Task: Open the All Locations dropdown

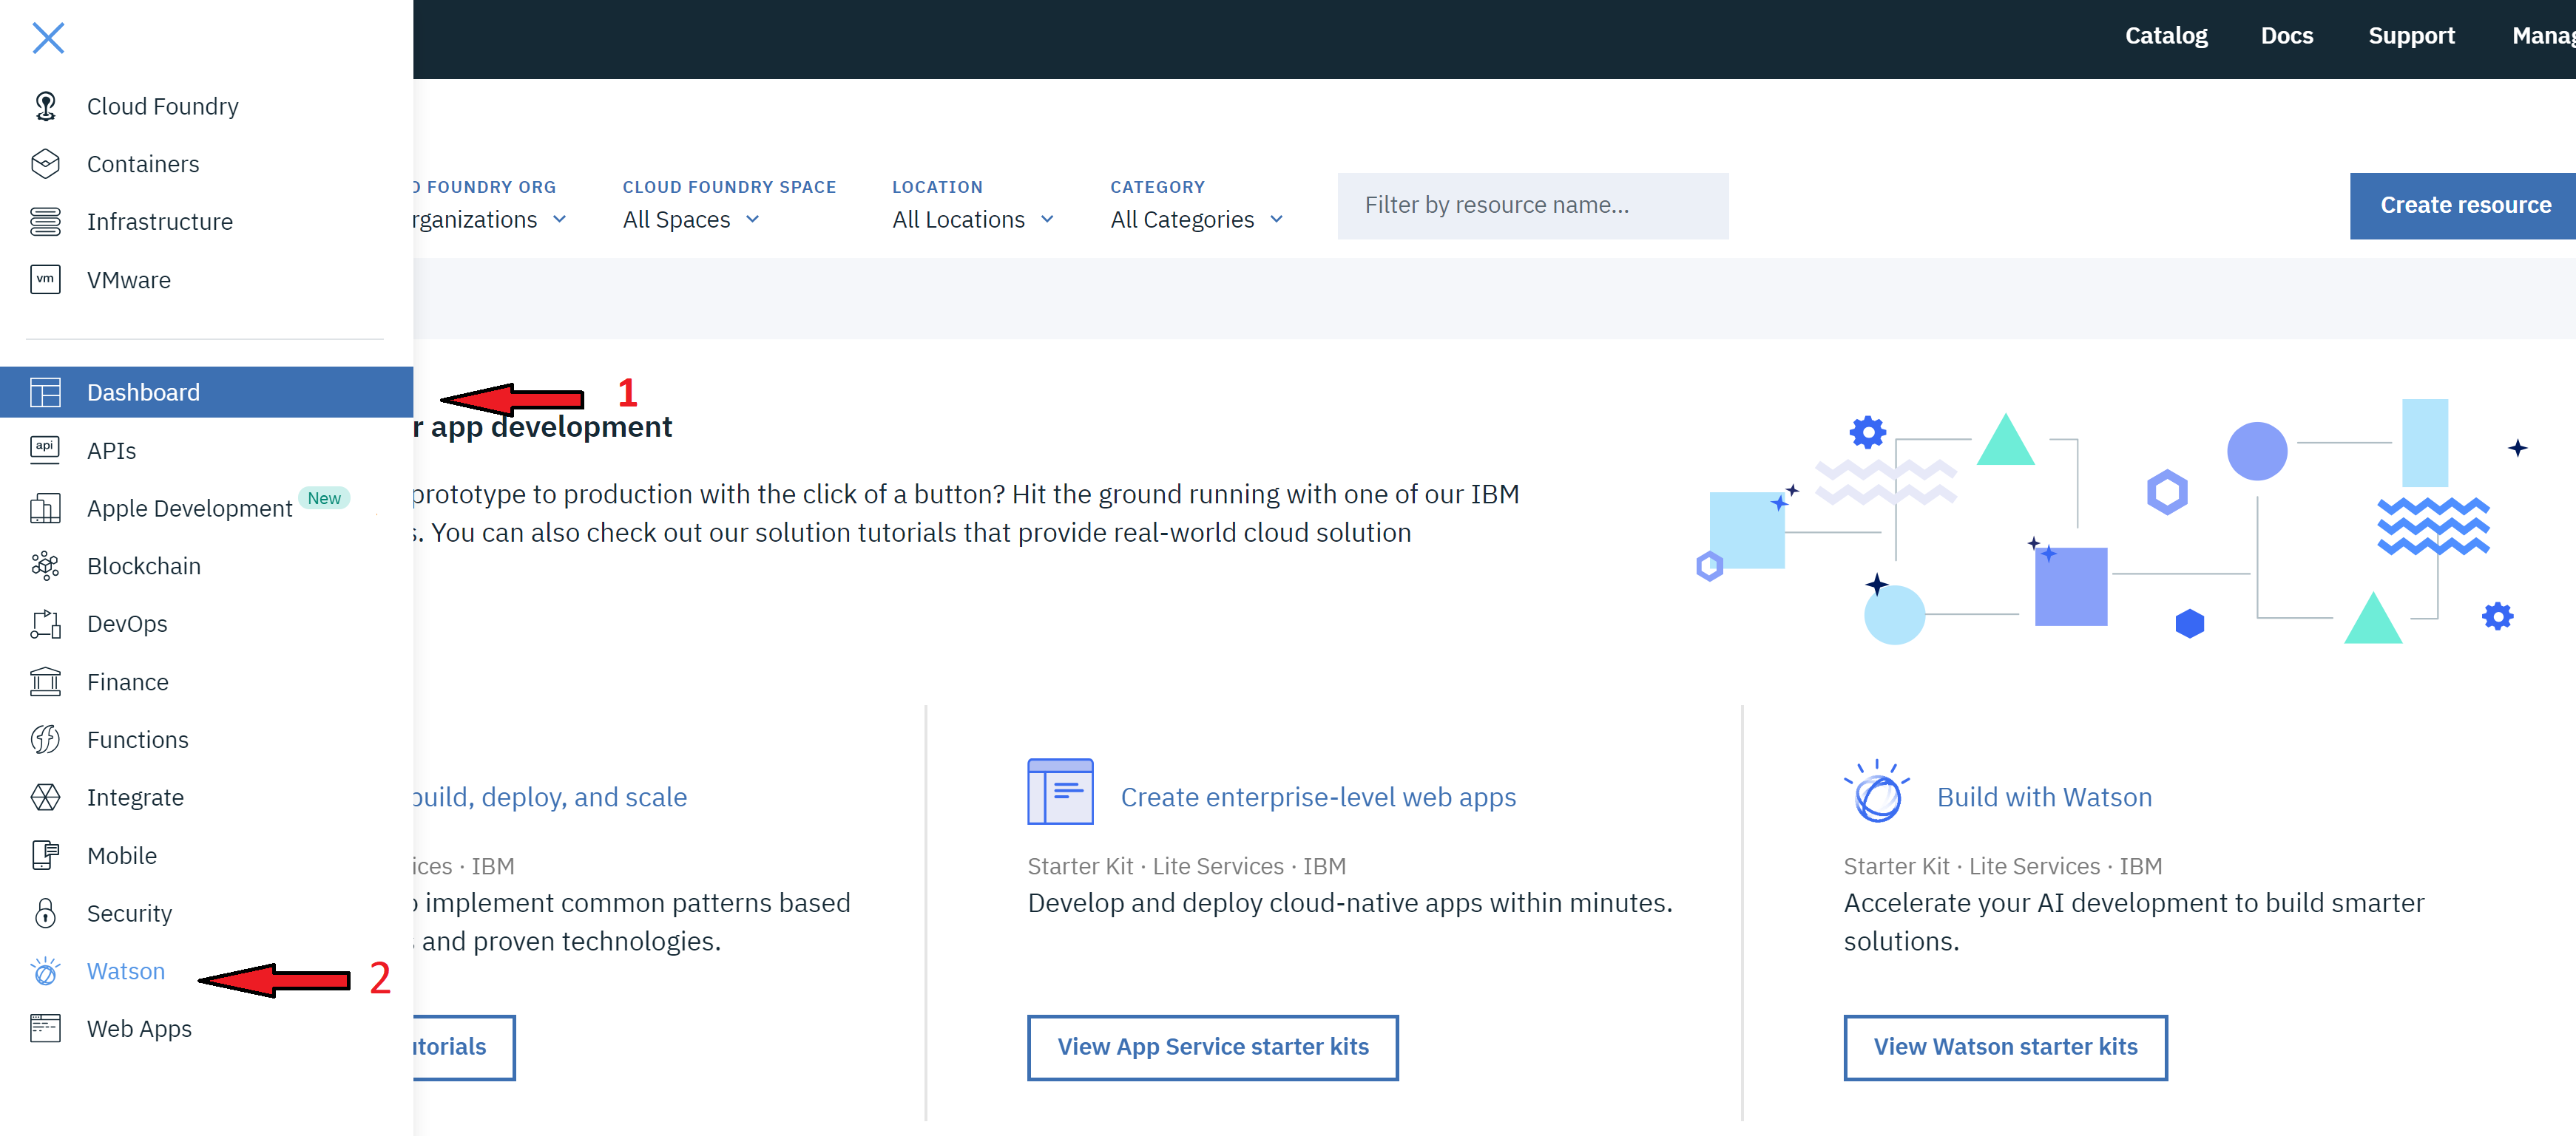Action: [972, 220]
